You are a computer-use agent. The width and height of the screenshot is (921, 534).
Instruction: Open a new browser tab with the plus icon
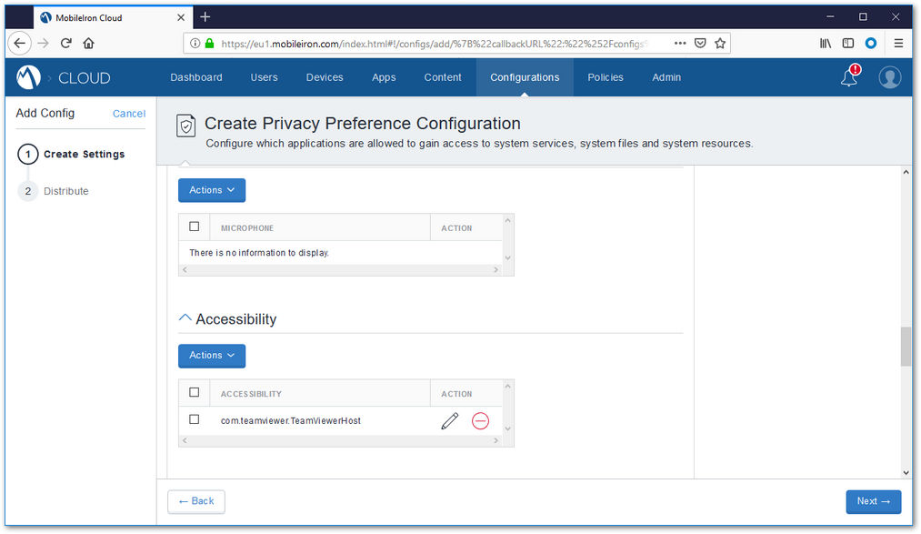tap(205, 17)
